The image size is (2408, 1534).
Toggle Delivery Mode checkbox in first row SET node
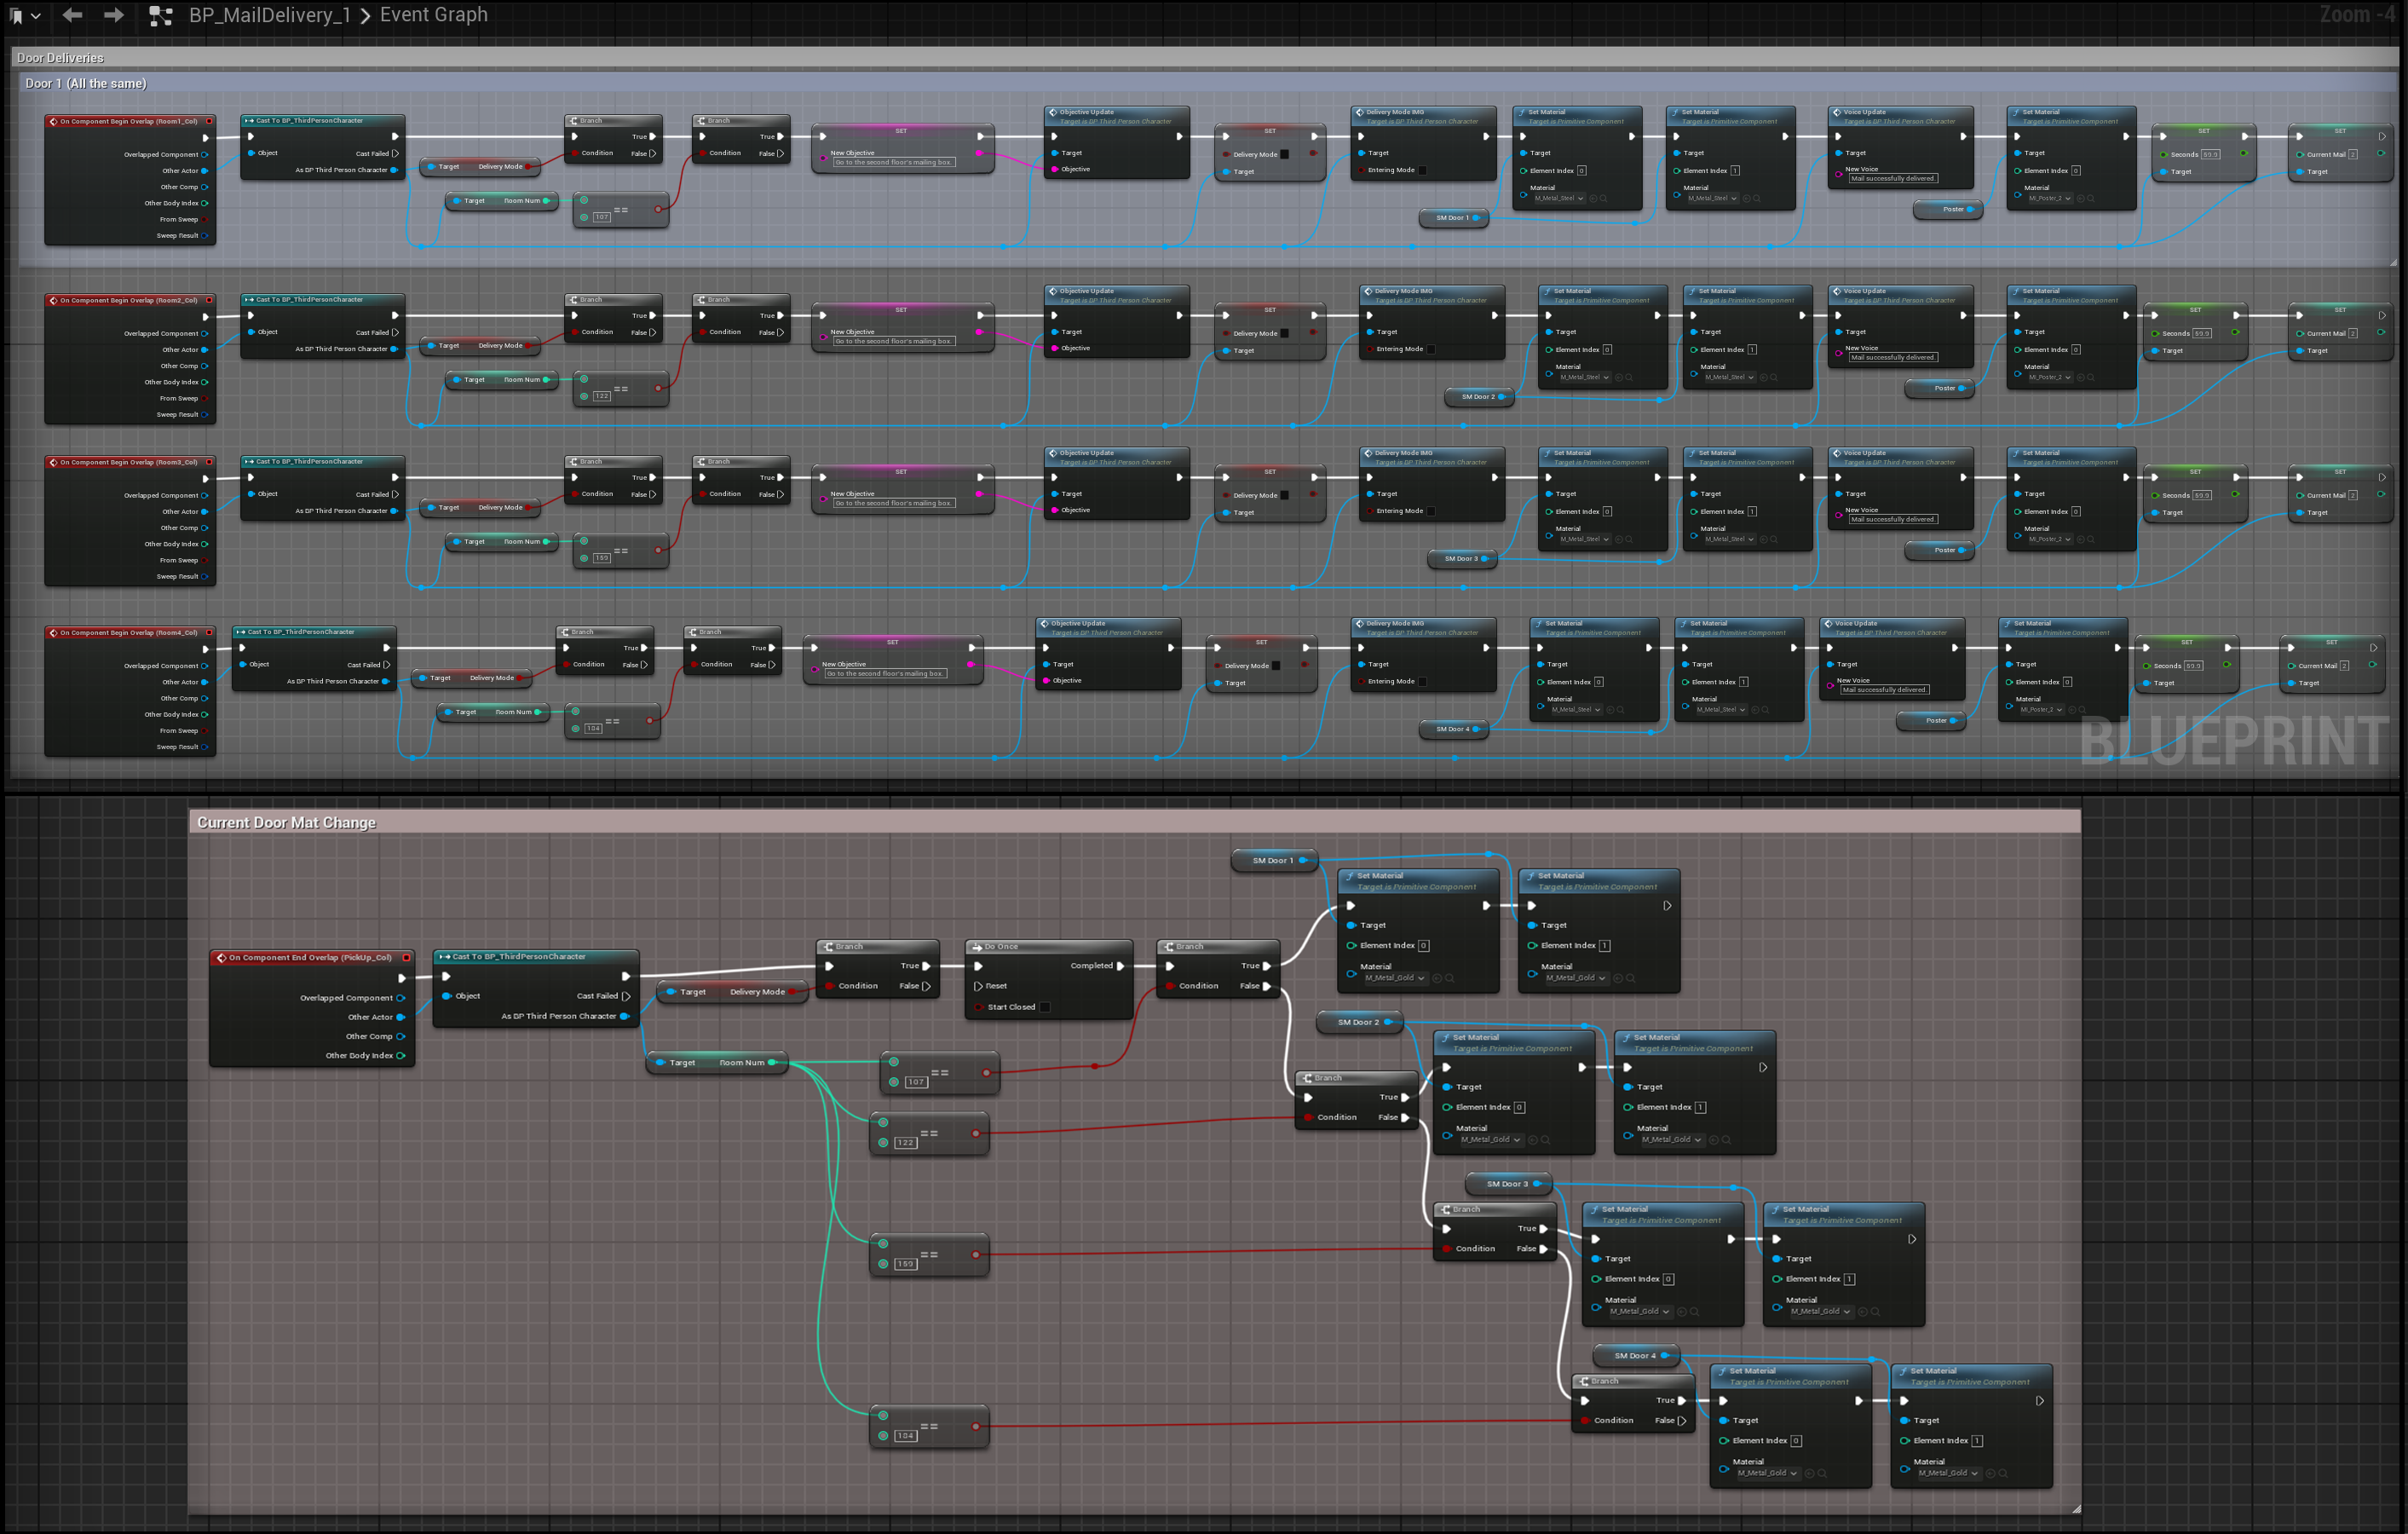(x=1285, y=155)
